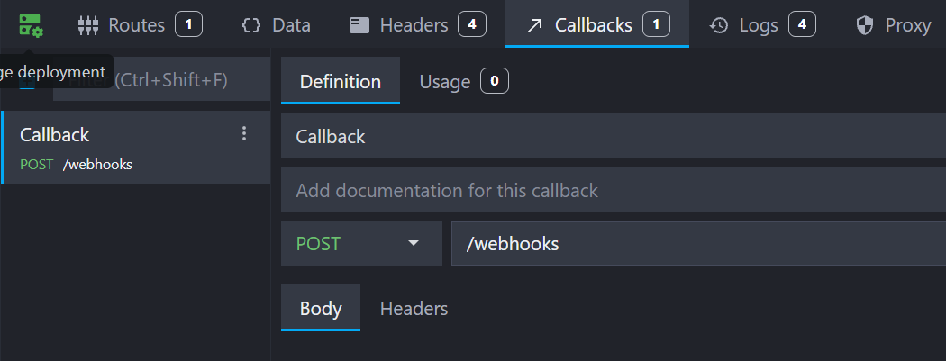Click the /webhooks path input field
The height and width of the screenshot is (361, 946).
pos(694,244)
